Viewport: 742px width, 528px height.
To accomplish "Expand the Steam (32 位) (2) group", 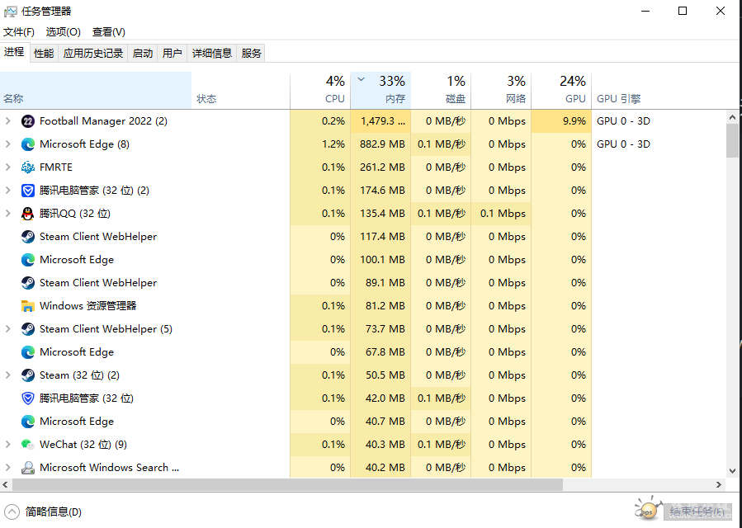I will tap(8, 375).
